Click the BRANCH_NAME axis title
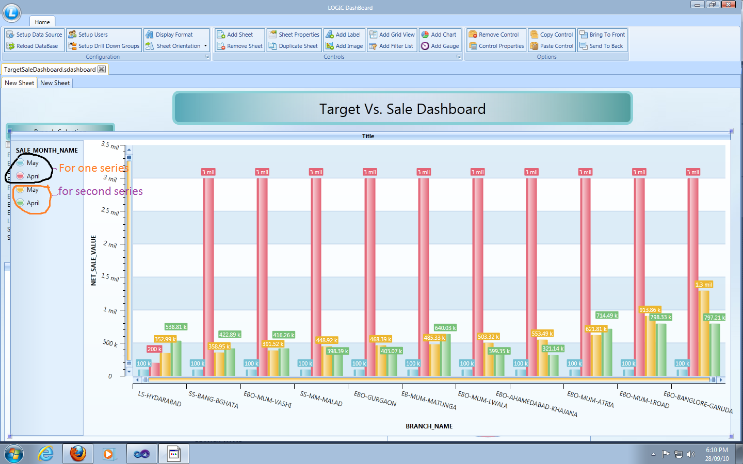Image resolution: width=743 pixels, height=464 pixels. pos(429,426)
